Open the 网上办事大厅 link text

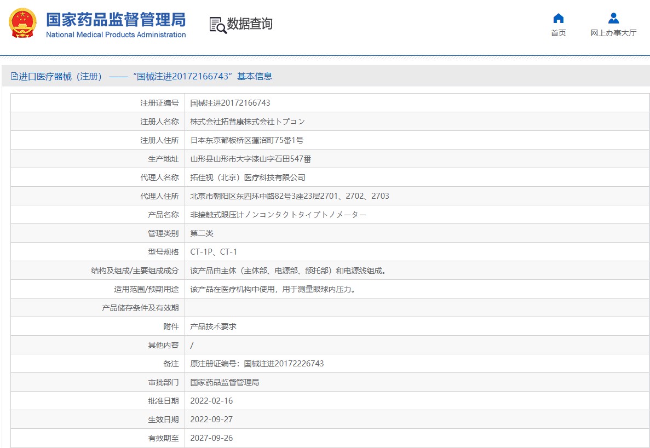[x=613, y=33]
